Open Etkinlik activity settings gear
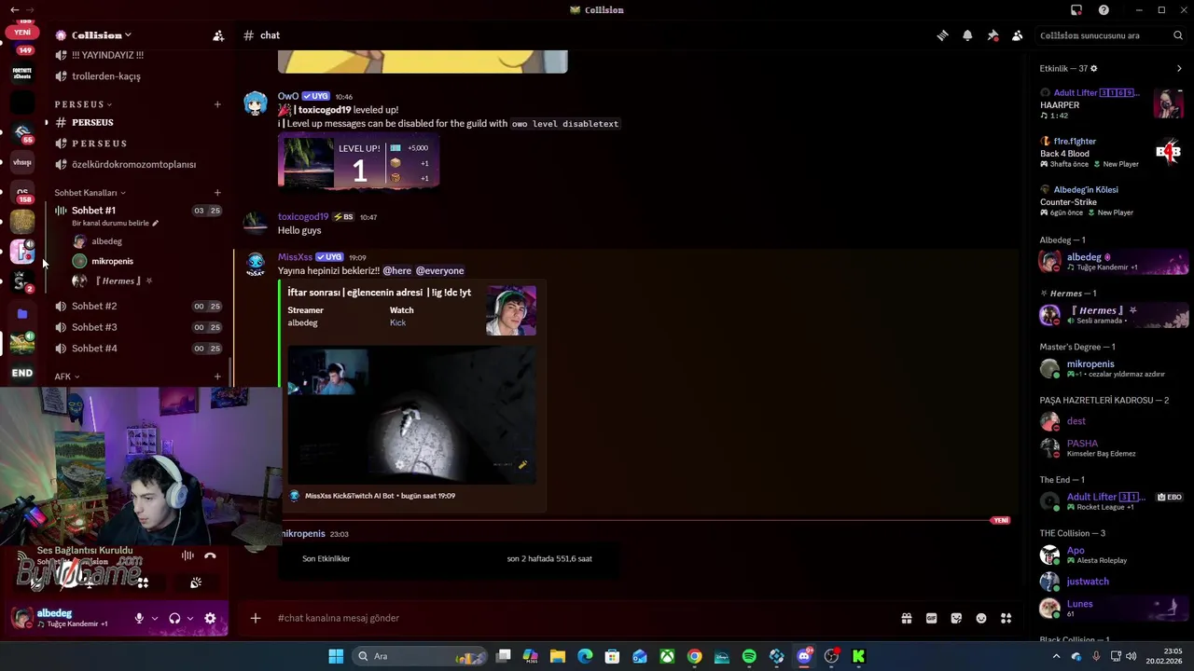This screenshot has width=1194, height=671. [1094, 68]
